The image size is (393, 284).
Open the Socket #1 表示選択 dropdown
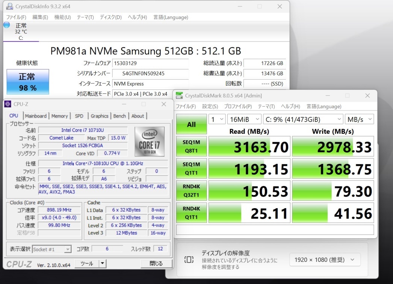(52, 249)
